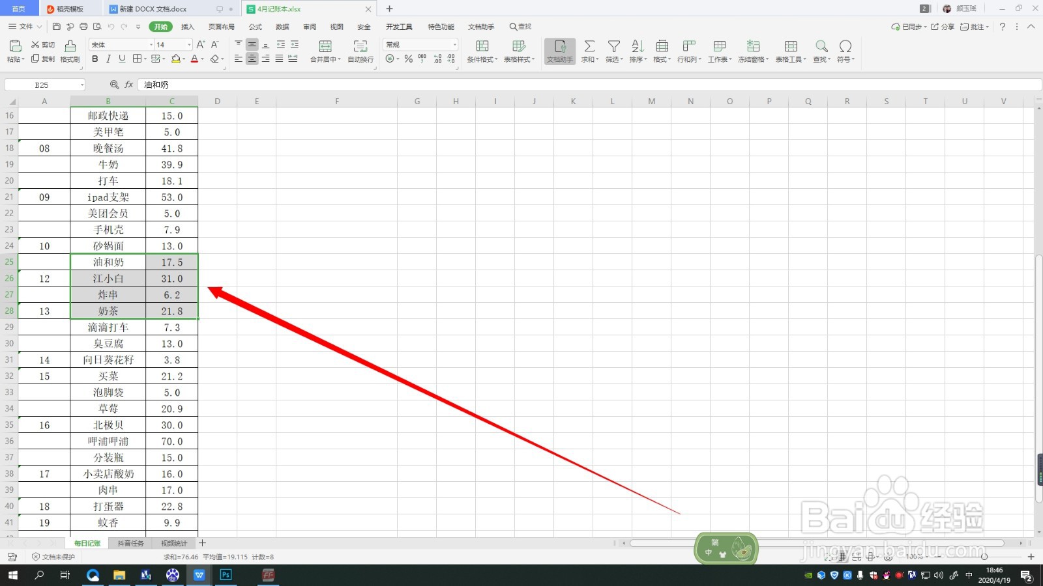Click the Redo arrow icon

[x=124, y=27]
